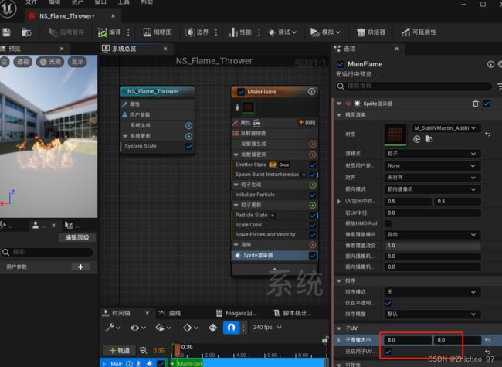Screen dimensions: 502x367
Task: Click the use selected asset arrow icon
Action: 416,139
